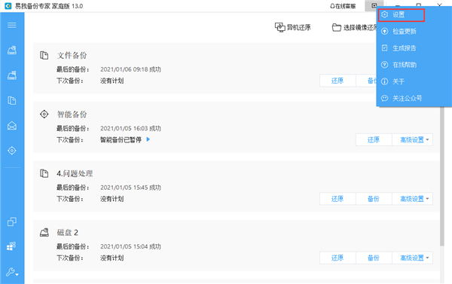Click the report icon next to 生成报告
The height and width of the screenshot is (284, 452).
point(384,48)
